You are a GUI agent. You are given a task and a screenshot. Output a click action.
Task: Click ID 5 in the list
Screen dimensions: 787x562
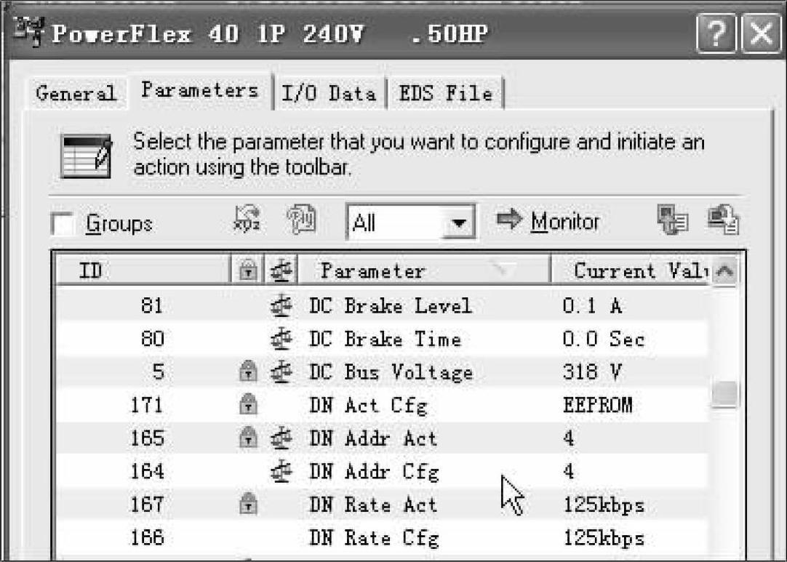pos(158,372)
